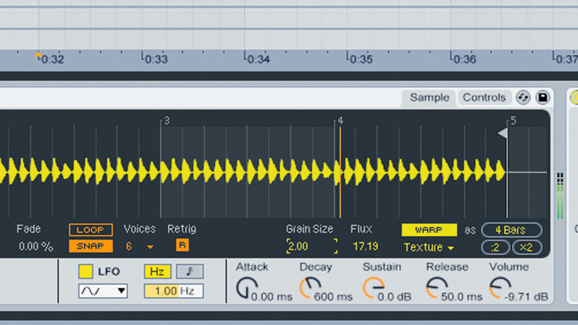Click the LFO 1.00 Hz rate field
Screen dimensions: 578x325
[x=173, y=291]
